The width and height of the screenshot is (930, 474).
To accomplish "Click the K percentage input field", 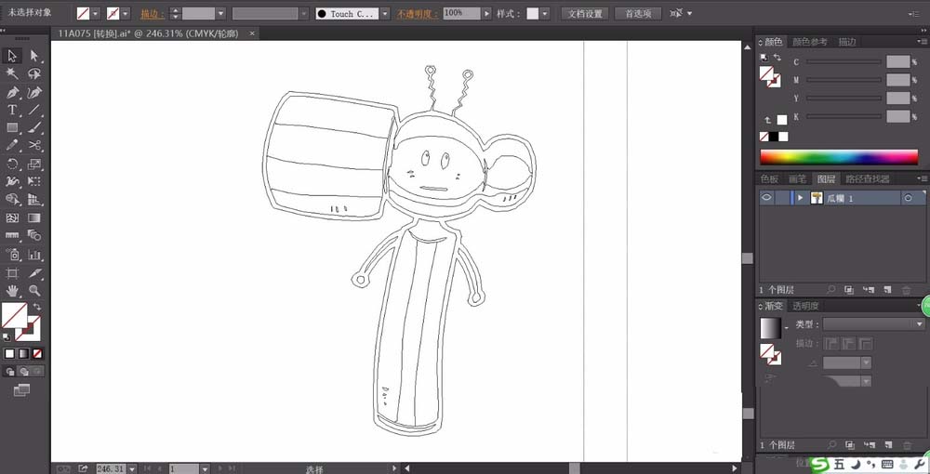I will [898, 116].
